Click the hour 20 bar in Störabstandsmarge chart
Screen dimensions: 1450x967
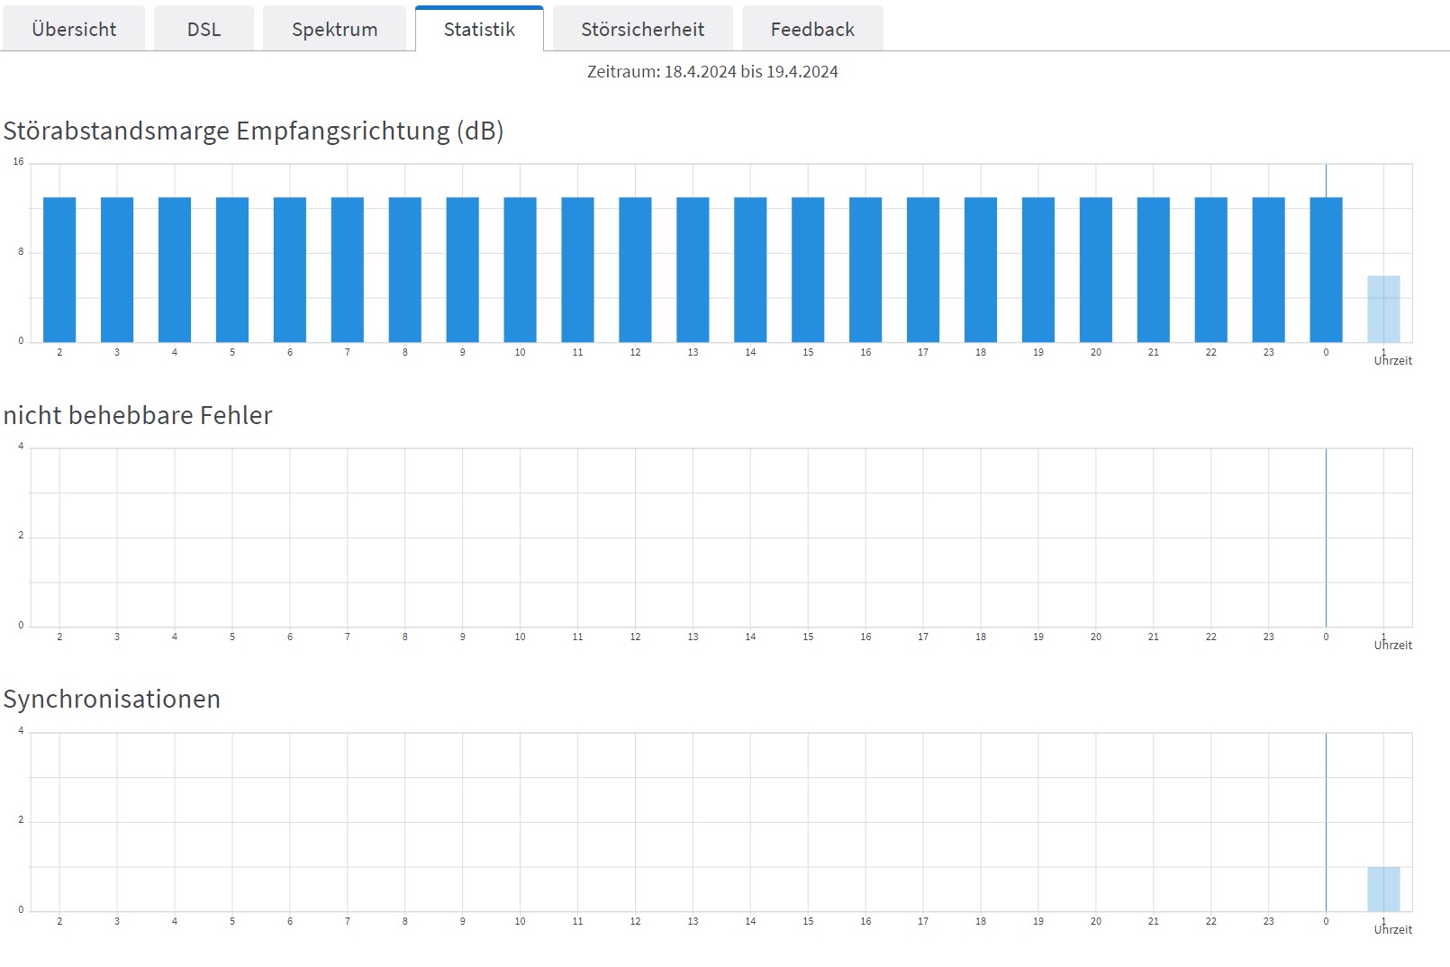(x=1096, y=270)
